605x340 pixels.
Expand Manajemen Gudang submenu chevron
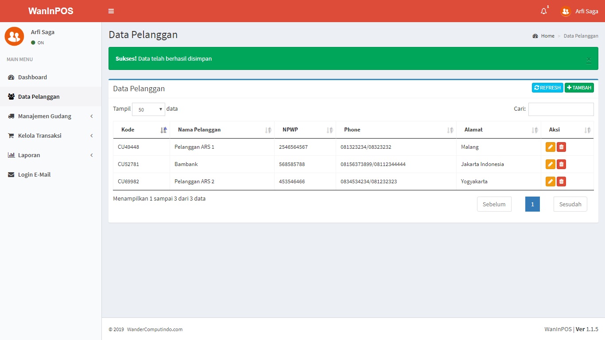[92, 116]
